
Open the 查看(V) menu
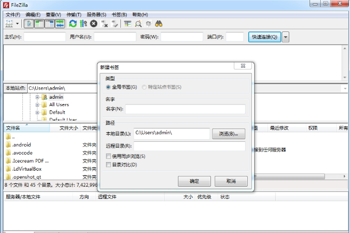[53, 15]
